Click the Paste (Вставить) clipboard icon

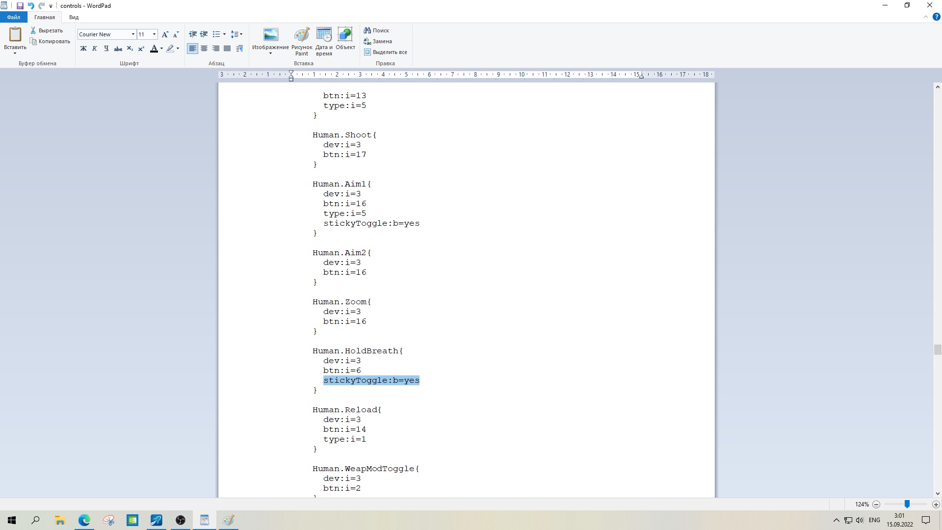point(15,34)
